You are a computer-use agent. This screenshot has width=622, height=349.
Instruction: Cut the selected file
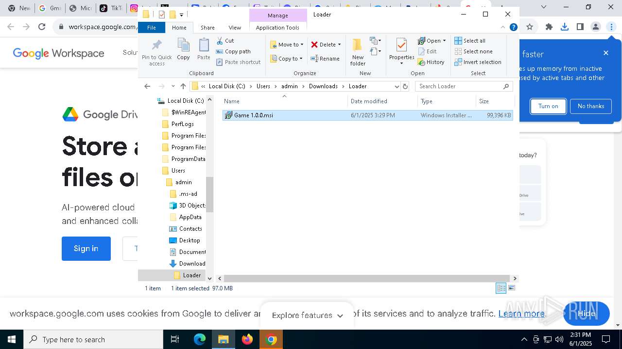point(225,41)
